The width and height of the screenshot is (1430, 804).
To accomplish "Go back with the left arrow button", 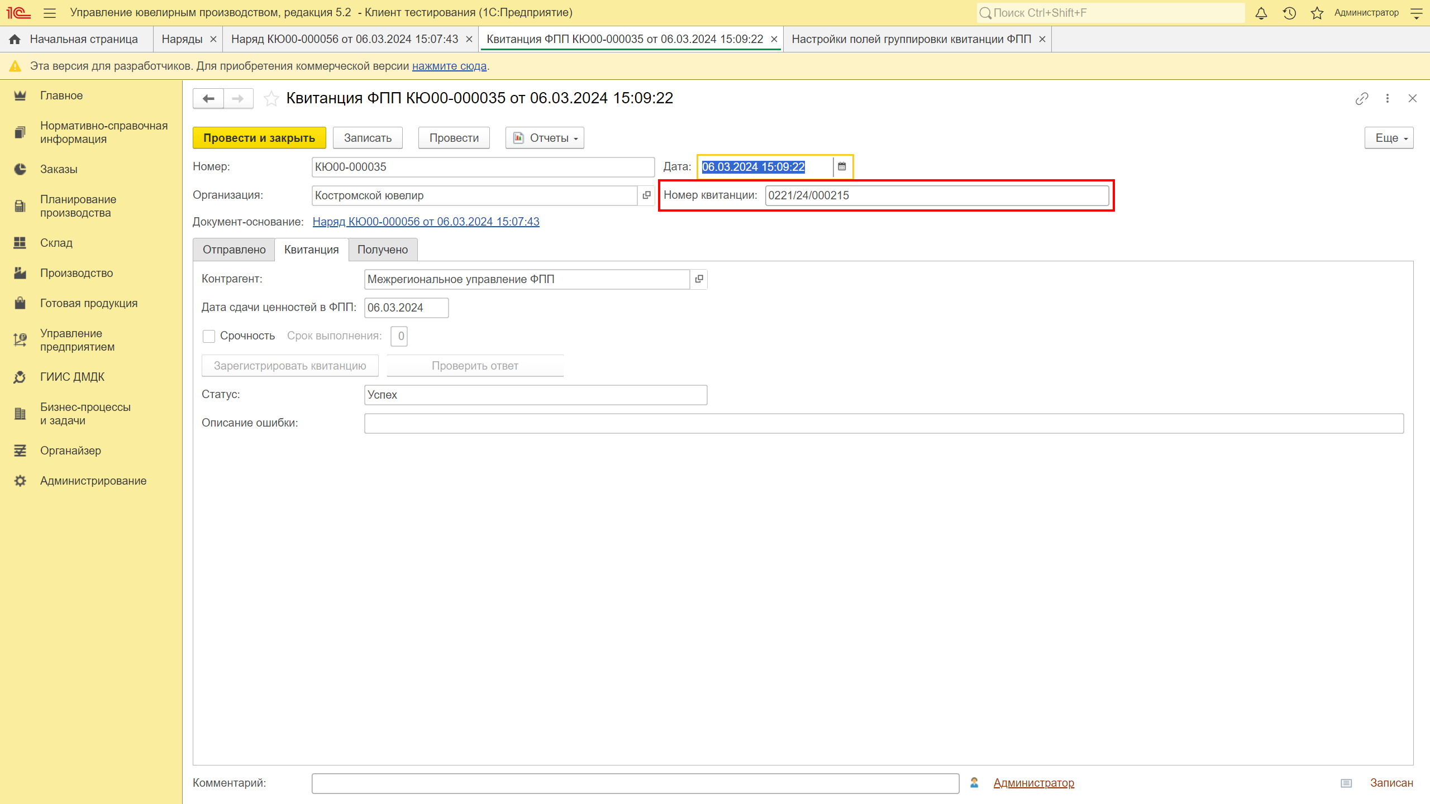I will coord(208,99).
